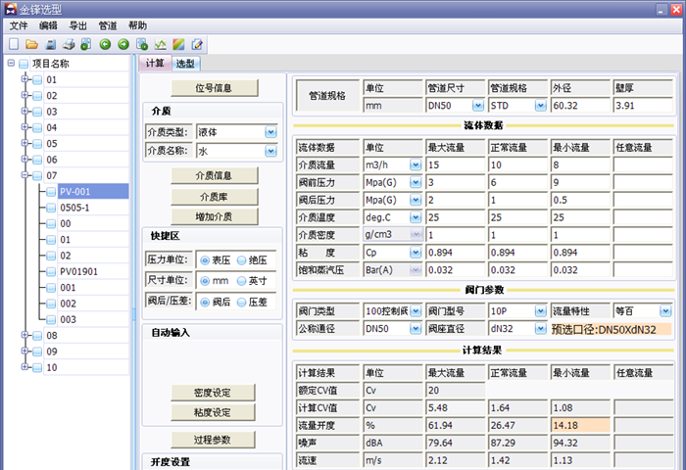Select 英寸 size unit radio button
This screenshot has width=686, height=470.
coord(241,281)
